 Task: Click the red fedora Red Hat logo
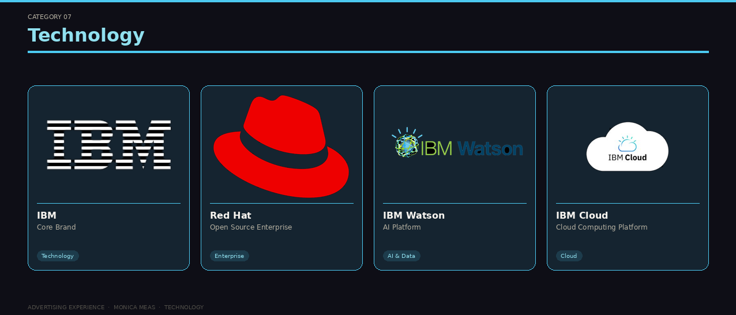[281, 147]
